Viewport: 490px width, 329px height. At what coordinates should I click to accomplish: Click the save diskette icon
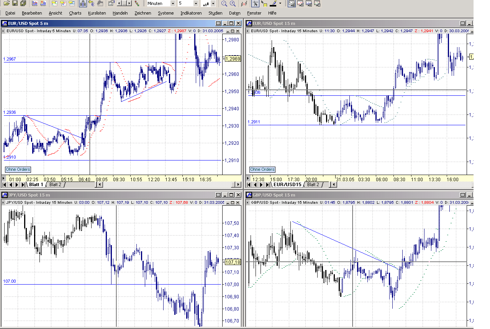15,3
